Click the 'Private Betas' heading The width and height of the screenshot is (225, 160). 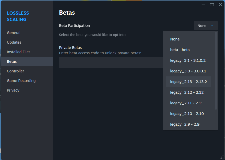pyautogui.click(x=71, y=48)
